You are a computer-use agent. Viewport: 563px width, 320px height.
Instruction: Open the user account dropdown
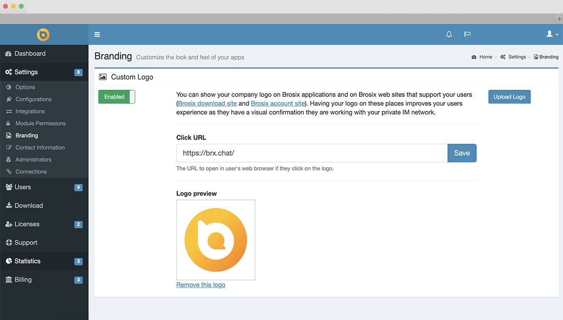coord(552,34)
